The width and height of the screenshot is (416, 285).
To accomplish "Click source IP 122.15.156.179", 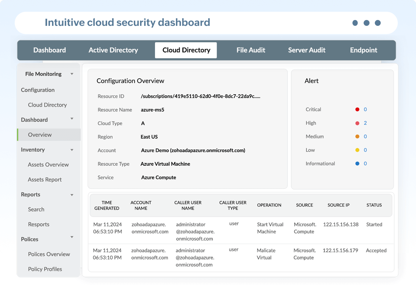I will (x=340, y=250).
